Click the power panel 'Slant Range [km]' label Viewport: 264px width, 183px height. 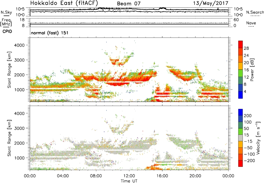tap(9, 70)
